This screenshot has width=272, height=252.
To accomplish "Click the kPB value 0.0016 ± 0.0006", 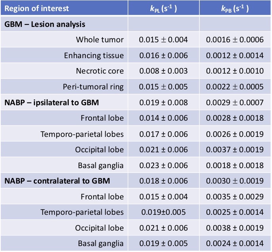I will tap(235, 40).
